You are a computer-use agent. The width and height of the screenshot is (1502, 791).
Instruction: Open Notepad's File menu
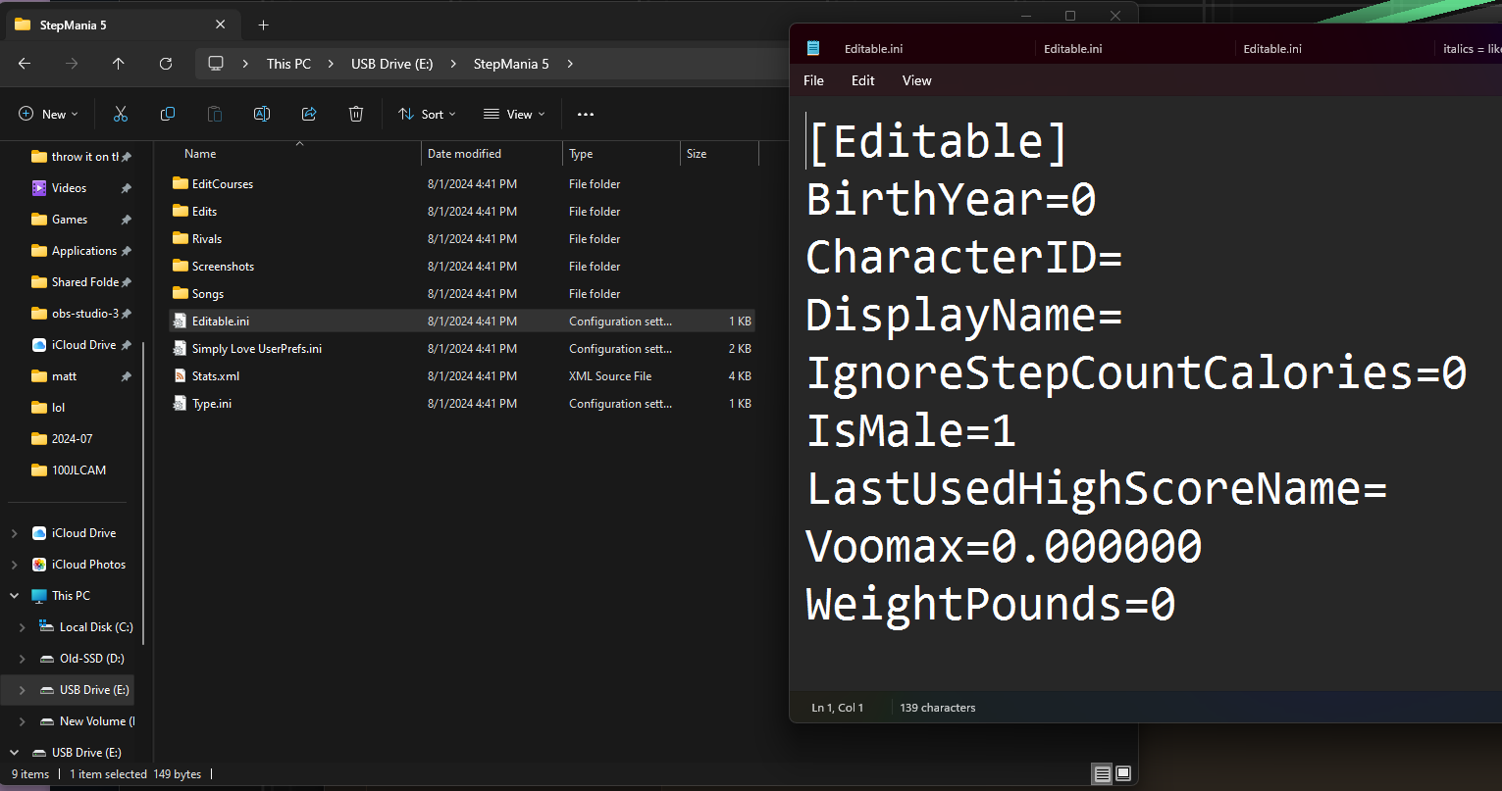point(813,80)
